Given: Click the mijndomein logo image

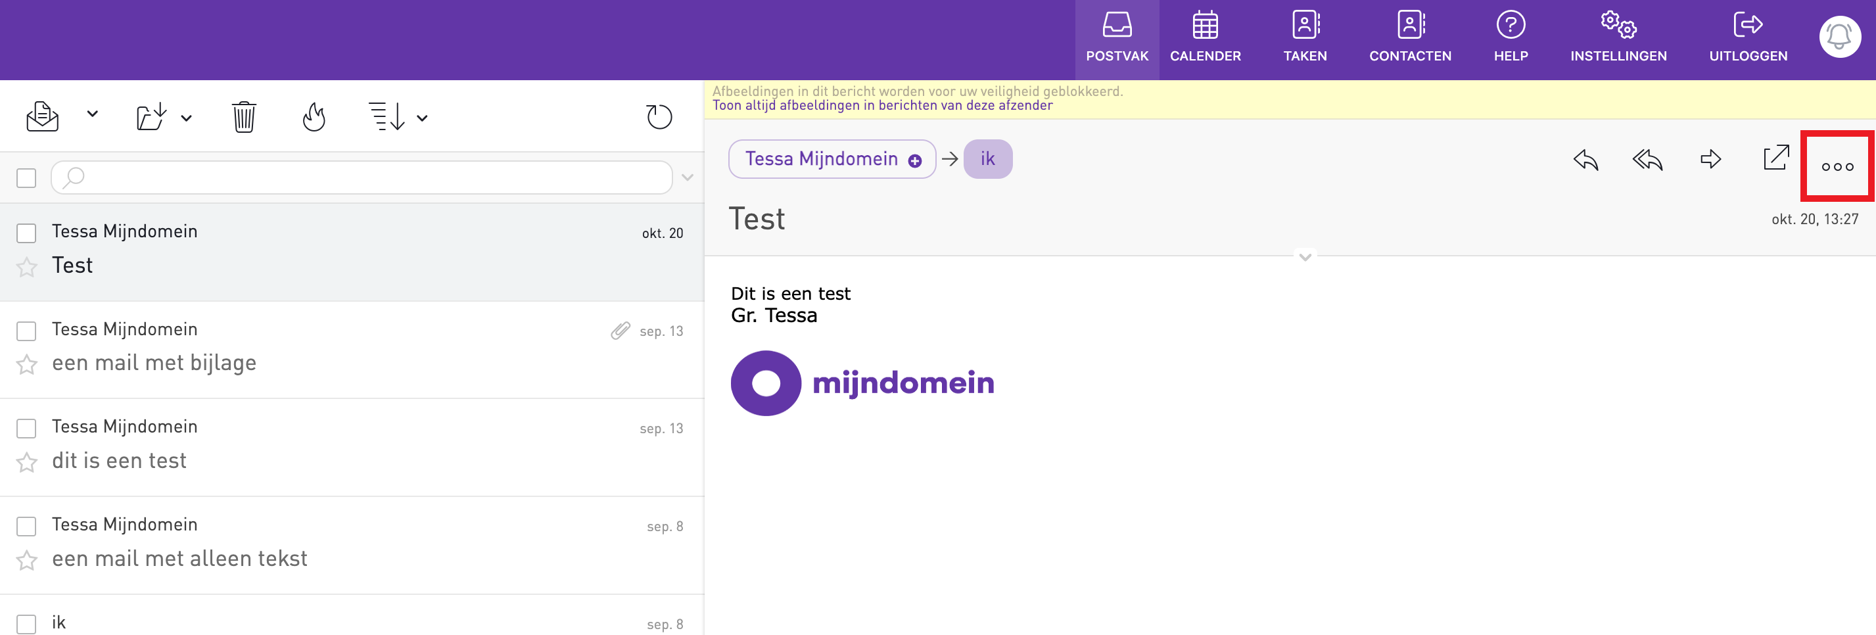Looking at the screenshot, I should (x=862, y=383).
